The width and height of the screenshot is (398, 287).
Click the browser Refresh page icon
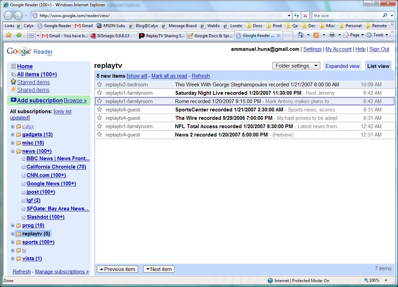click(x=297, y=15)
